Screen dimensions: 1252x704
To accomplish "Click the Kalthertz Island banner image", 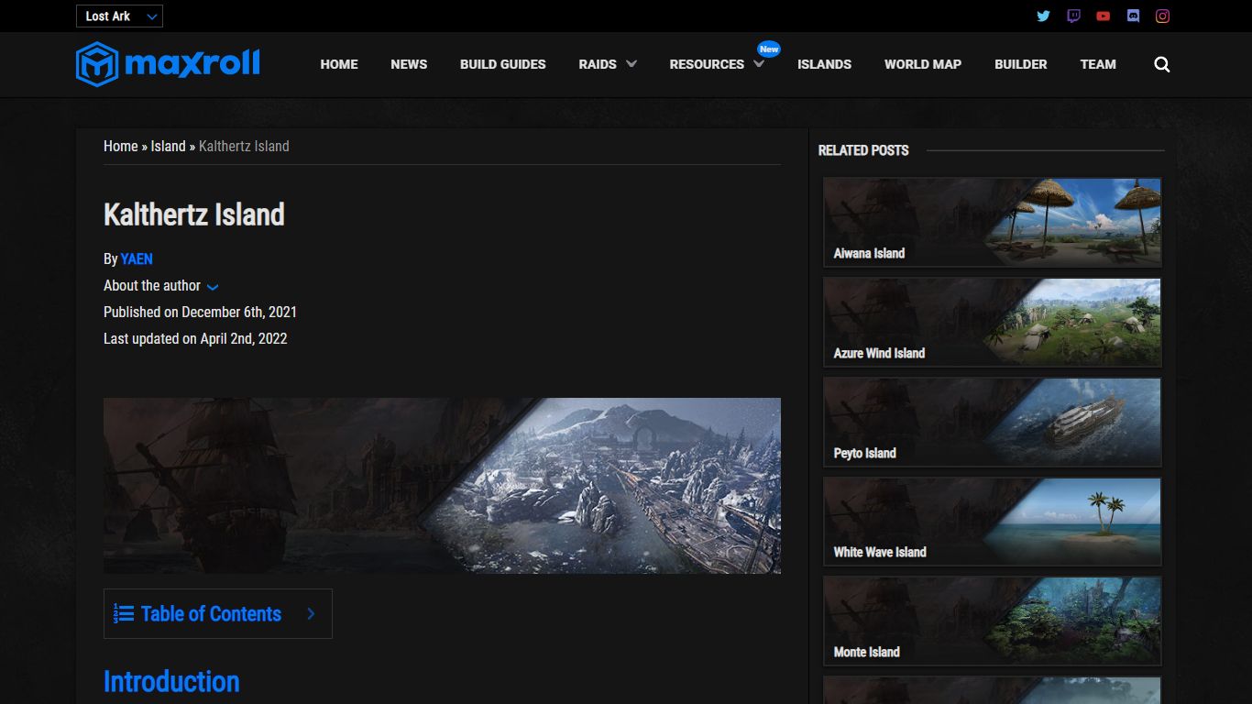I will (x=442, y=486).
